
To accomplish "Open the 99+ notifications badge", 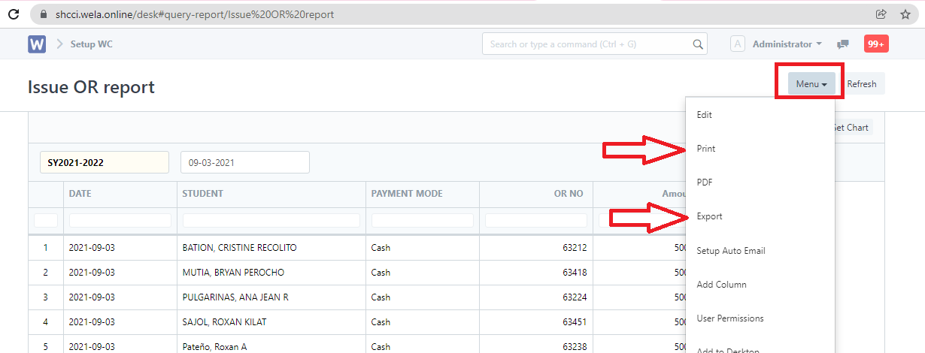I will pos(876,44).
